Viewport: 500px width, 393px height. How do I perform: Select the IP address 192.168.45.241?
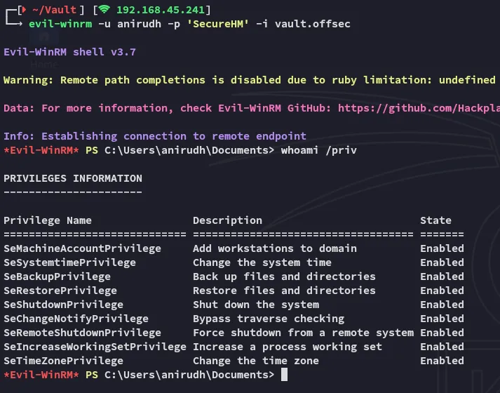(x=161, y=10)
